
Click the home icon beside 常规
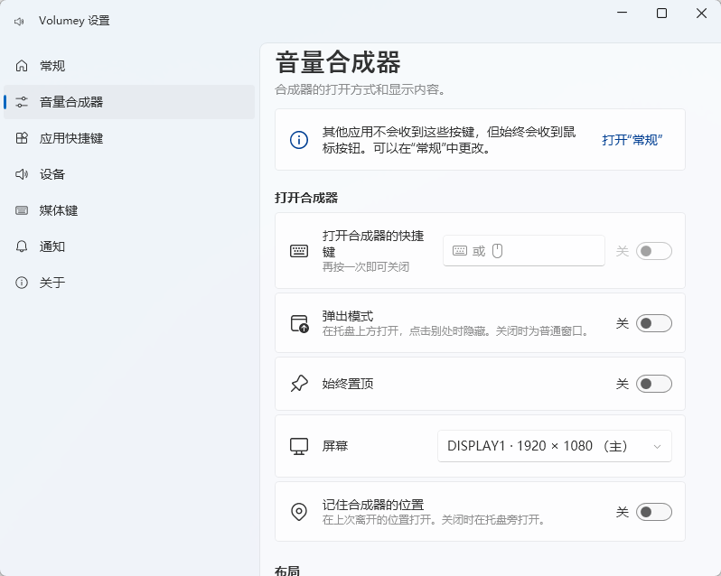coord(22,66)
